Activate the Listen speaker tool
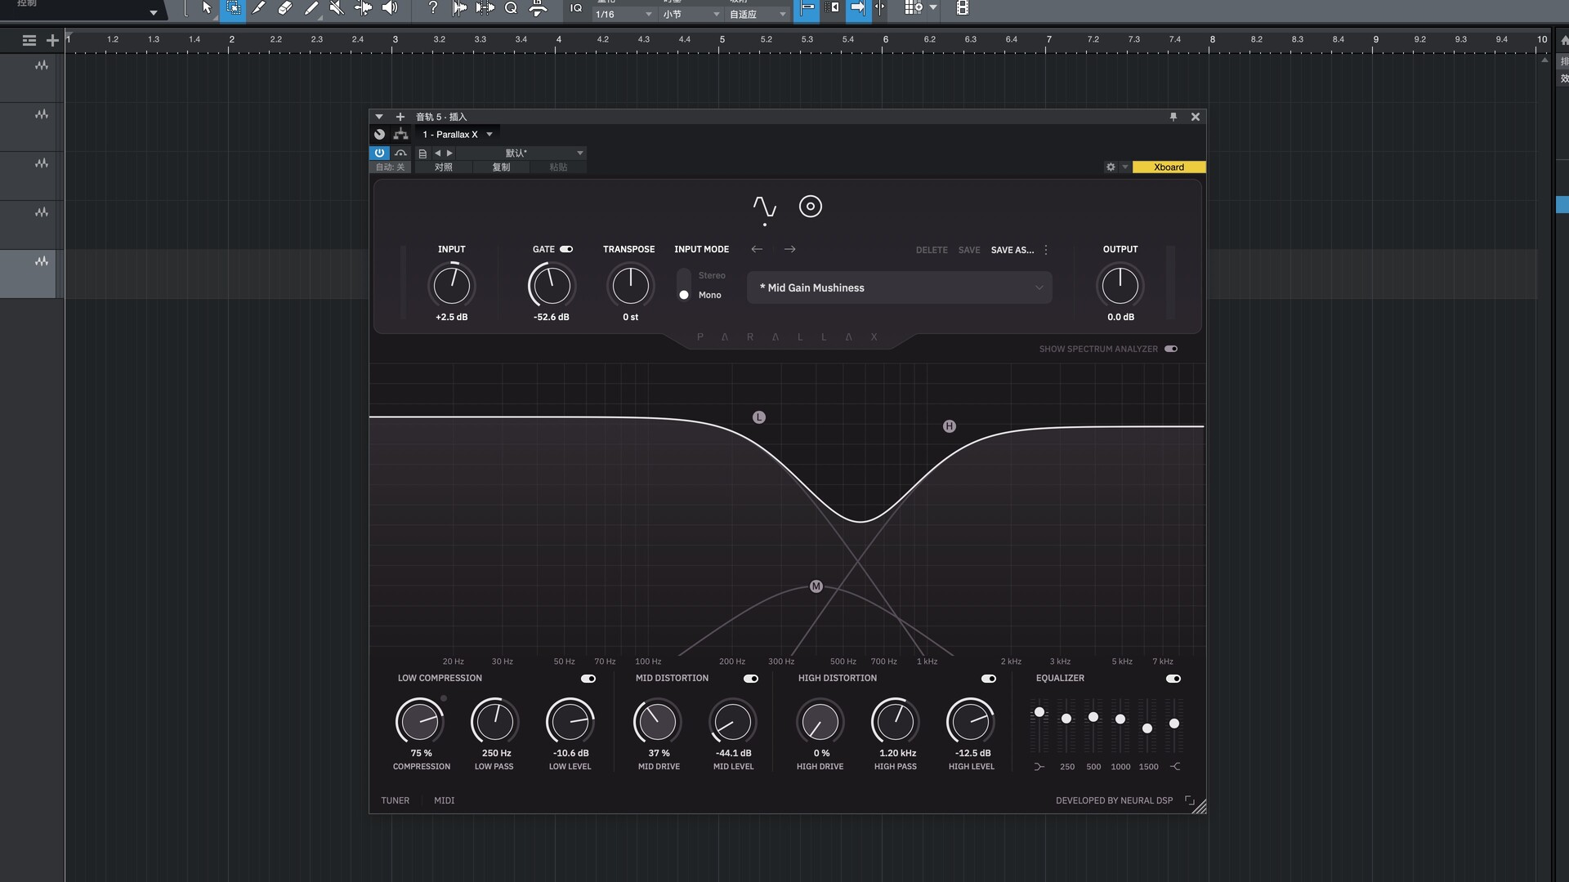 point(390,8)
